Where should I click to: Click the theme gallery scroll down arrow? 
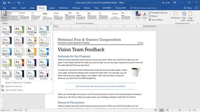tap(52, 79)
